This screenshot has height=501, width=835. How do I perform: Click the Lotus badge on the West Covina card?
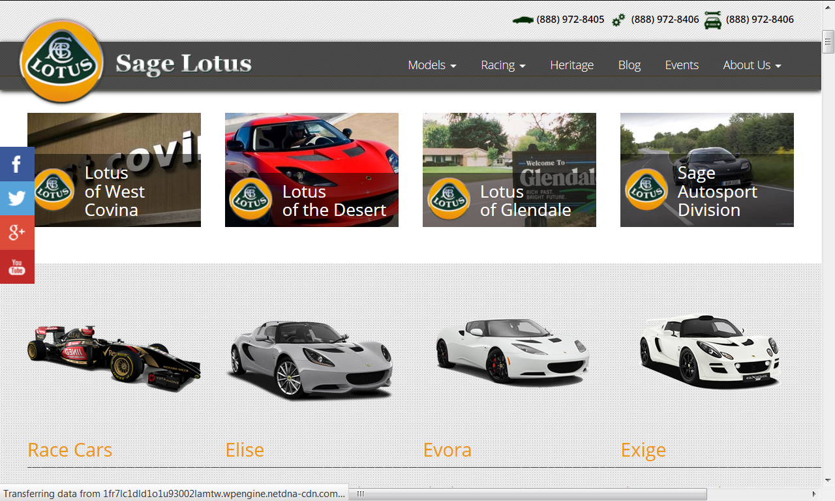(x=54, y=189)
